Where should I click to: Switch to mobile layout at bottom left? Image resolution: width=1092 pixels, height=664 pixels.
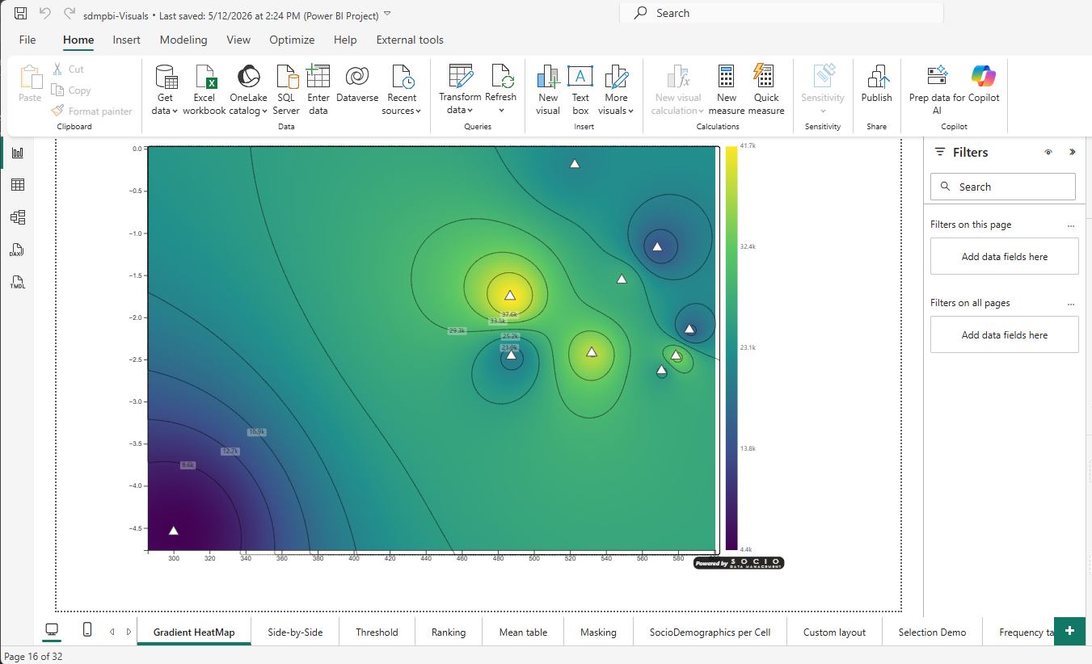(x=87, y=630)
